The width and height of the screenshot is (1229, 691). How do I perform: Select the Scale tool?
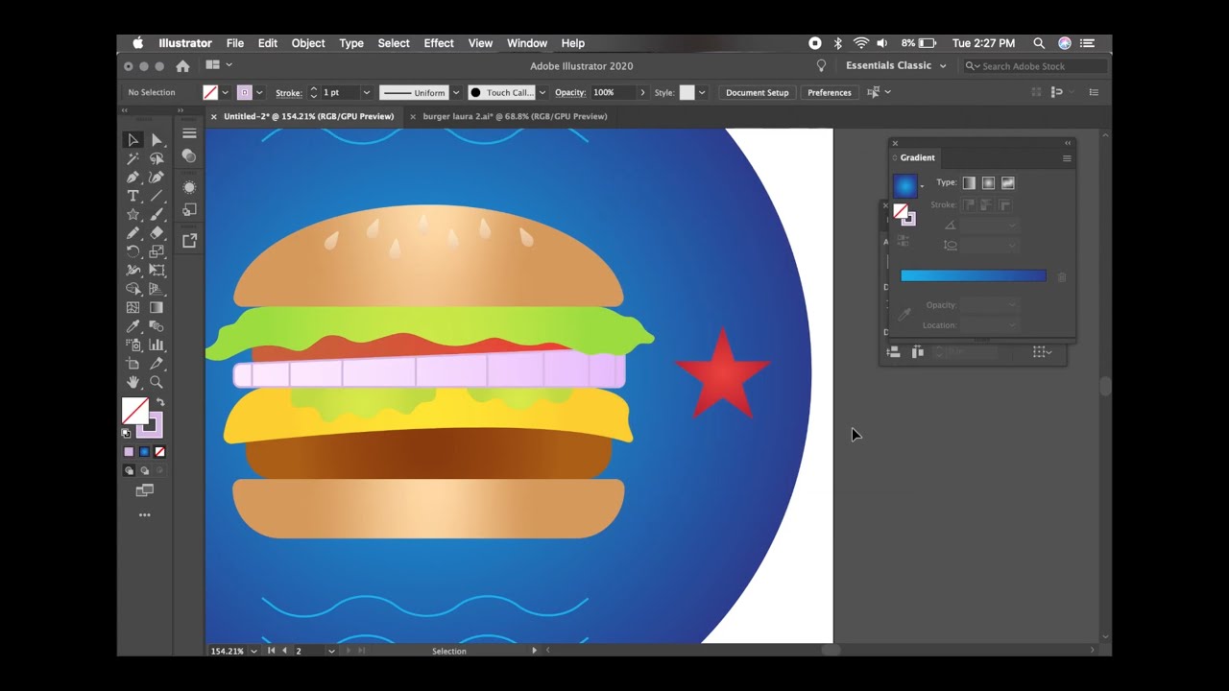pyautogui.click(x=157, y=251)
